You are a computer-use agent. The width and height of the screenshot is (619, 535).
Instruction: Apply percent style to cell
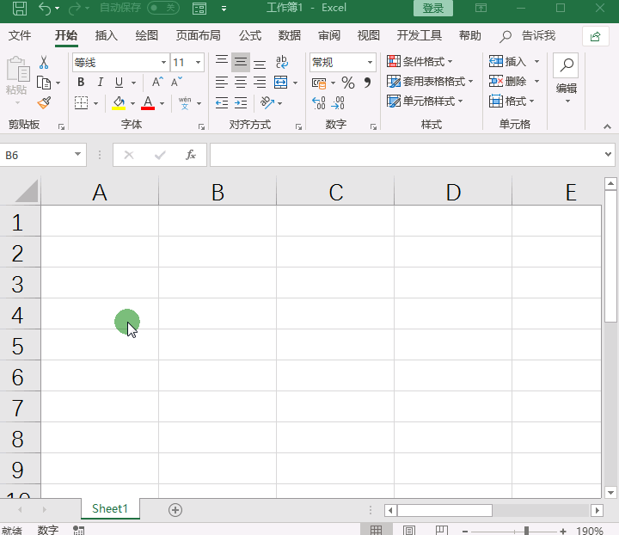coord(347,83)
